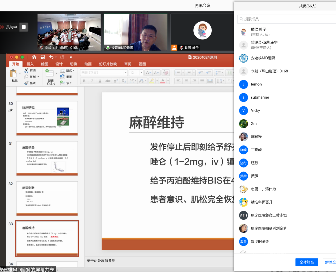336x272 pixels.
Task: Select the 格式 format painter brush
Action: 26,83
